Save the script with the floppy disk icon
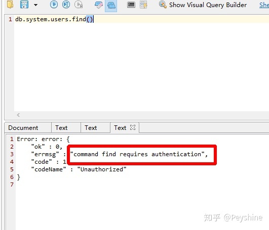 [24, 5]
